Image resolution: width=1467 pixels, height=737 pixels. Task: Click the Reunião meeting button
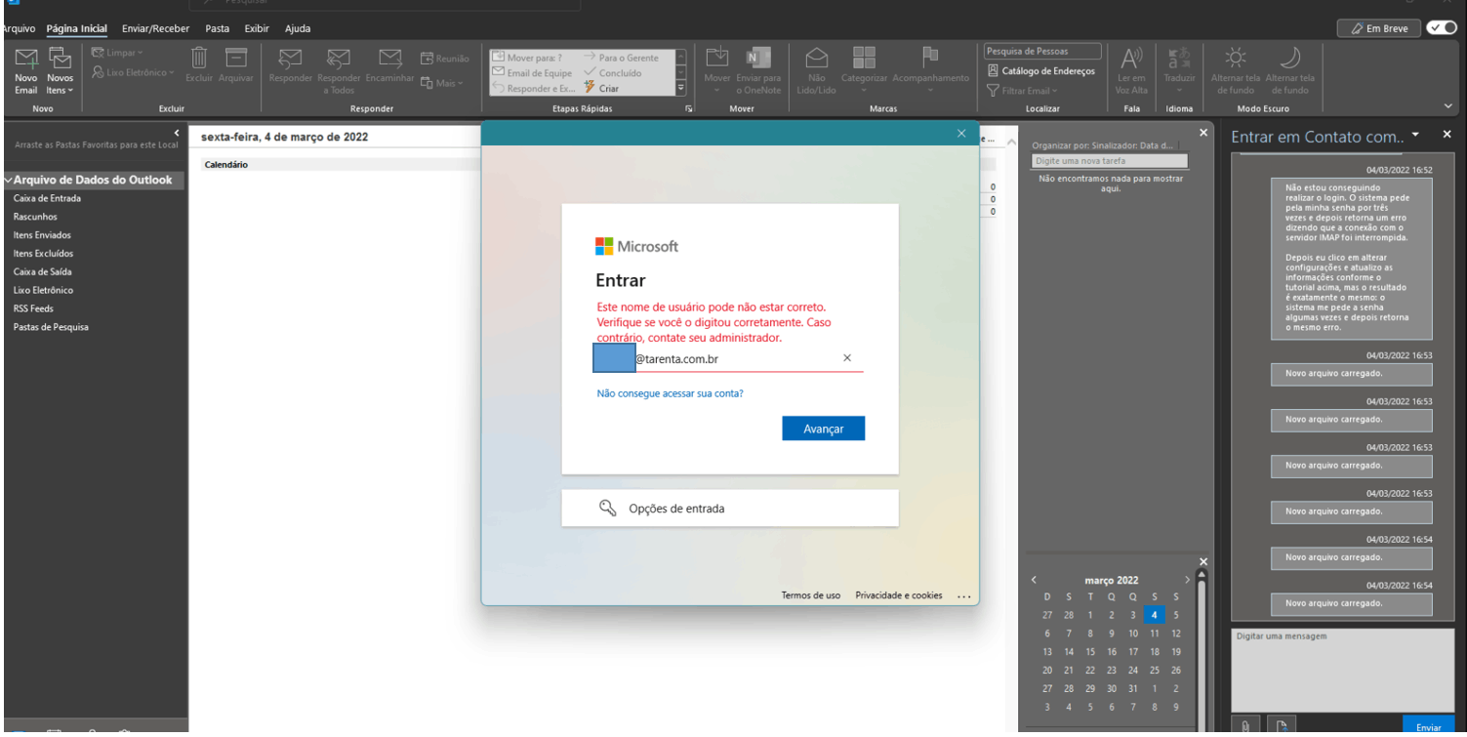tap(445, 59)
